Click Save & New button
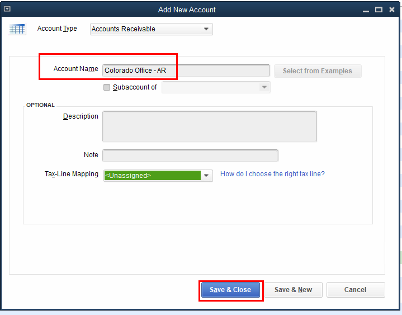 pyautogui.click(x=294, y=290)
